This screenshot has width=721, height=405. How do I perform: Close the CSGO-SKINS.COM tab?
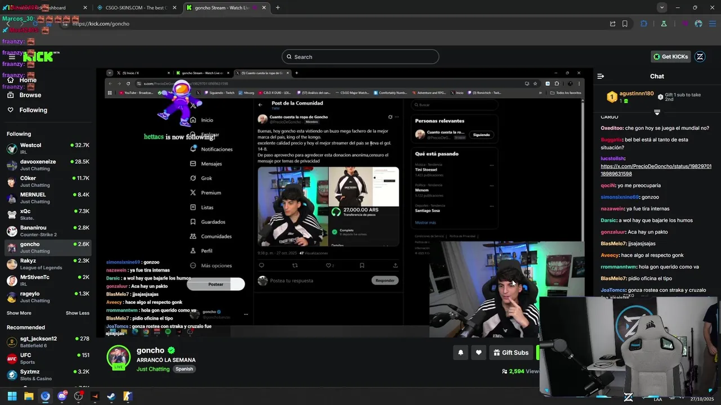[x=174, y=8]
